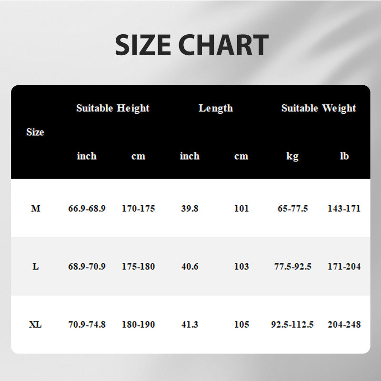The height and width of the screenshot is (381, 381).
Task: Click the lb unit subheader
Action: (344, 156)
